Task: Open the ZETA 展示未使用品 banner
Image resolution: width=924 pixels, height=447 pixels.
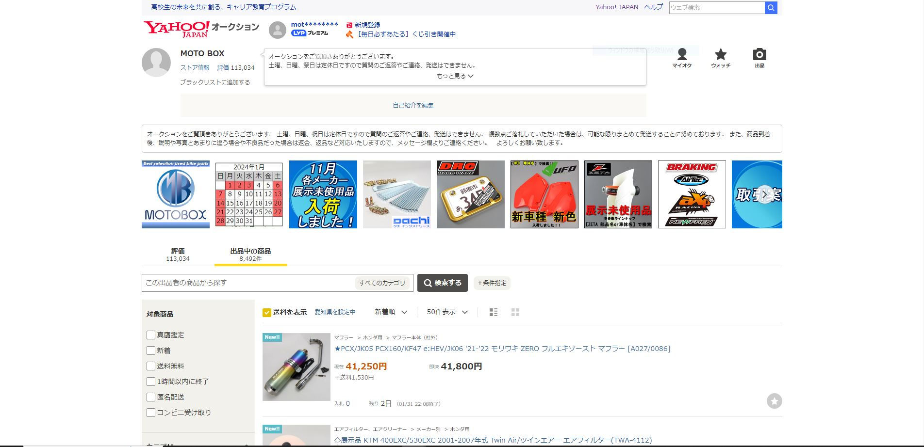Action: coord(618,194)
